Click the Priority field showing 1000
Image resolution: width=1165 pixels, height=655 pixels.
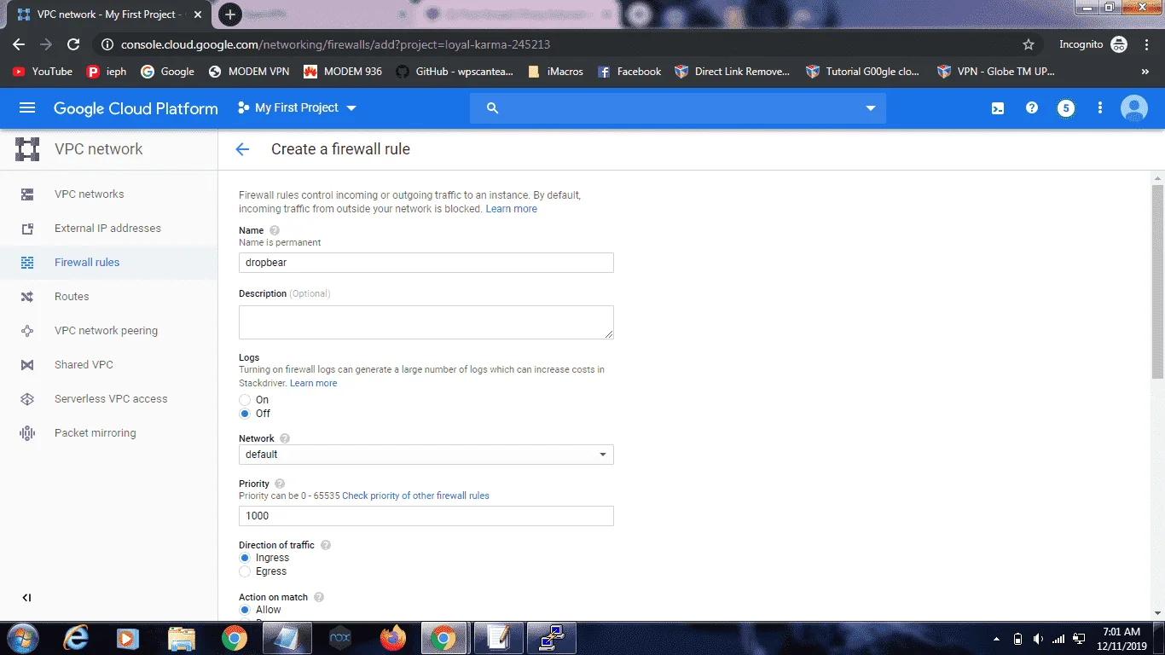(426, 516)
